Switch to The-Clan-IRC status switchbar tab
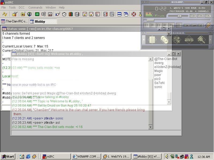 (x=14, y=21)
